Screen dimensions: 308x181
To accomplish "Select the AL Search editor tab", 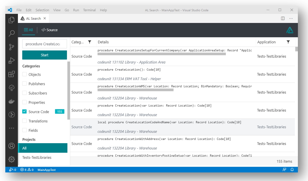I will click(x=33, y=18).
